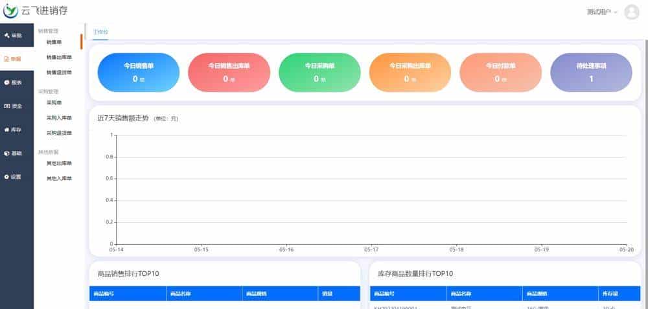Click the orange 今日采购入库单 card

(x=410, y=73)
